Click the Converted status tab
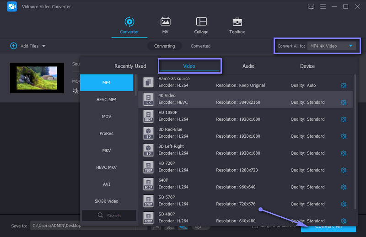Screen dimensions: 366x237 point(200,46)
